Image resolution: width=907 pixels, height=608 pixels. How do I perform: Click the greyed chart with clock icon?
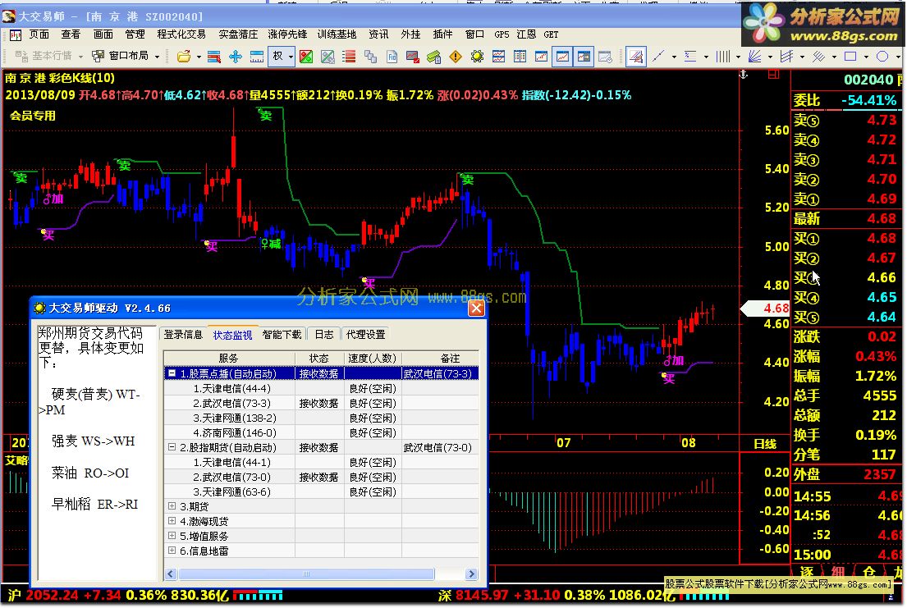click(605, 57)
